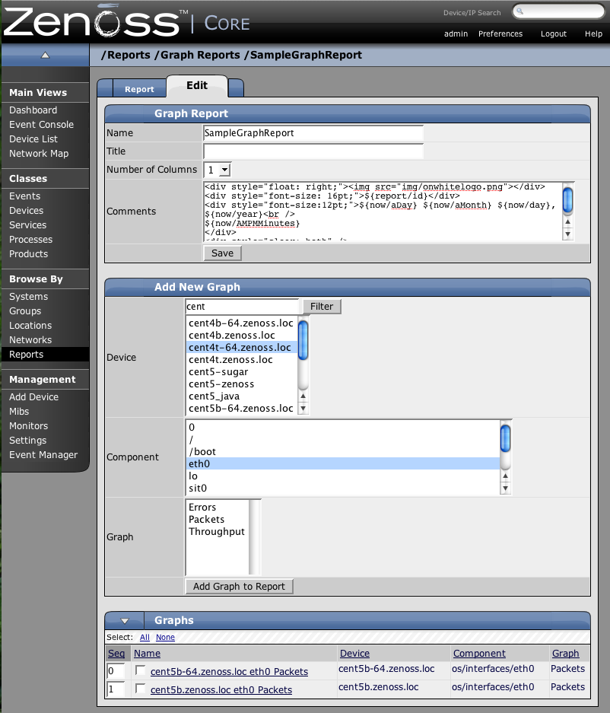Screen dimensions: 610x713
Task: Click the Comments text area
Action: point(383,212)
